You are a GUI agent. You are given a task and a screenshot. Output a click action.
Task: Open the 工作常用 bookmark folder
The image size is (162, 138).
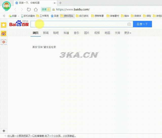(43, 16)
